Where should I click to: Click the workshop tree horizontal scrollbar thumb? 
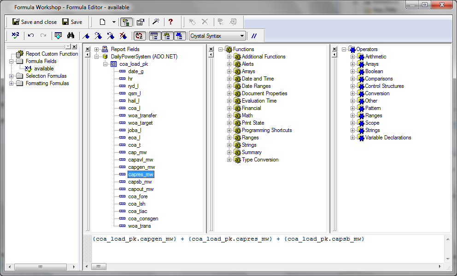click(x=40, y=267)
